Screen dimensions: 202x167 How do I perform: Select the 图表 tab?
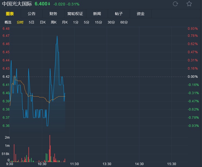click(x=10, y=14)
